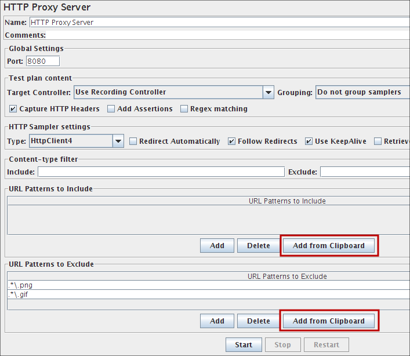Focus the Name text field
The height and width of the screenshot is (356, 410).
pos(219,22)
